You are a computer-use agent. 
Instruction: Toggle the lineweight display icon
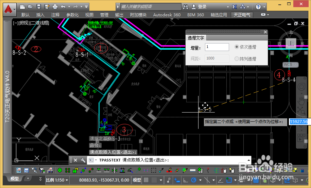(242, 180)
